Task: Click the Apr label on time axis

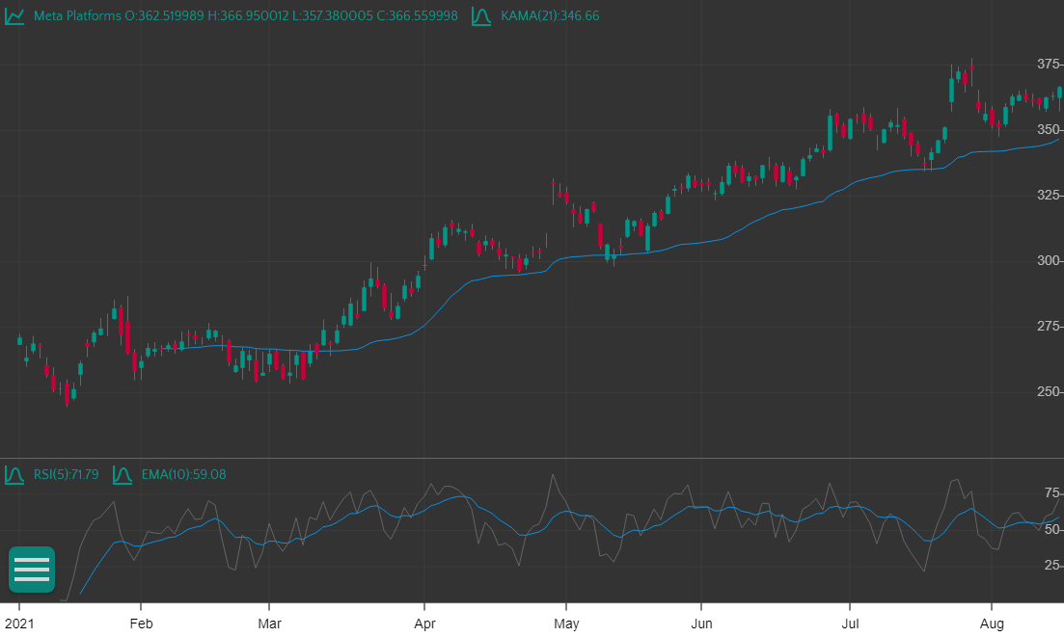Action: coord(423,624)
